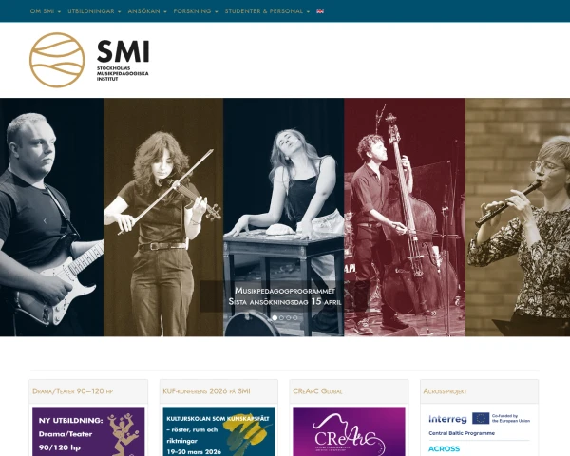Select the fourth carousel indicator dot
Screen dimensions: 570x456
click(295, 318)
